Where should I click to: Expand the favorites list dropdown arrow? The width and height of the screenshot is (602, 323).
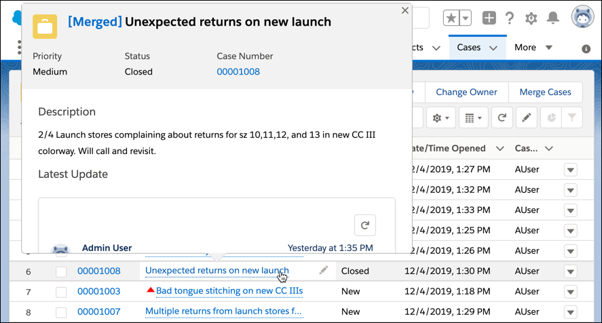point(466,18)
